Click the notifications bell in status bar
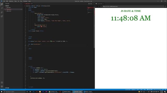This screenshot has width=167, height=93. 165,90
